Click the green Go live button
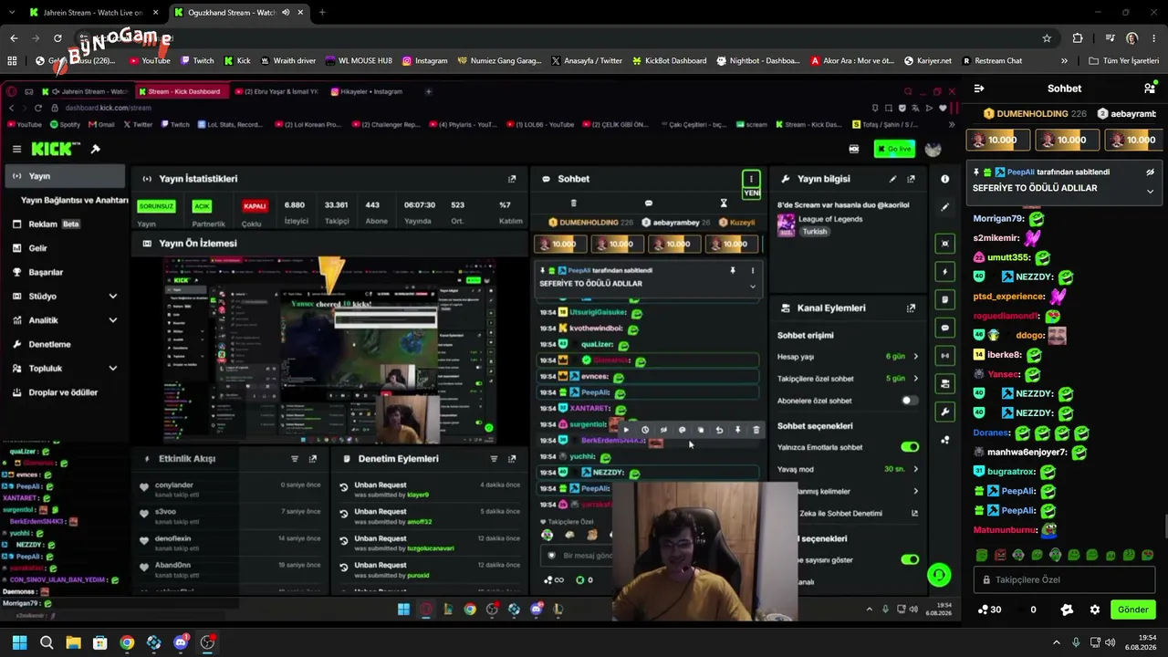1168x657 pixels. (894, 149)
